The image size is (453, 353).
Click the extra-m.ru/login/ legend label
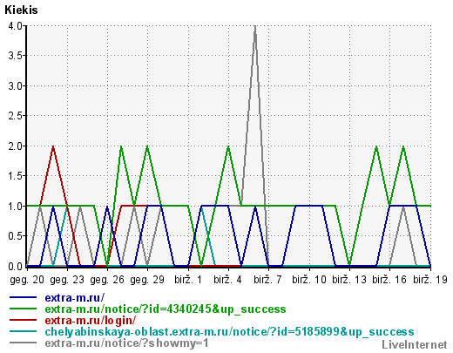(x=91, y=321)
